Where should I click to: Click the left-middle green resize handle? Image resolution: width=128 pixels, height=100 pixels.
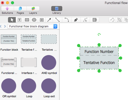pos(78,58)
